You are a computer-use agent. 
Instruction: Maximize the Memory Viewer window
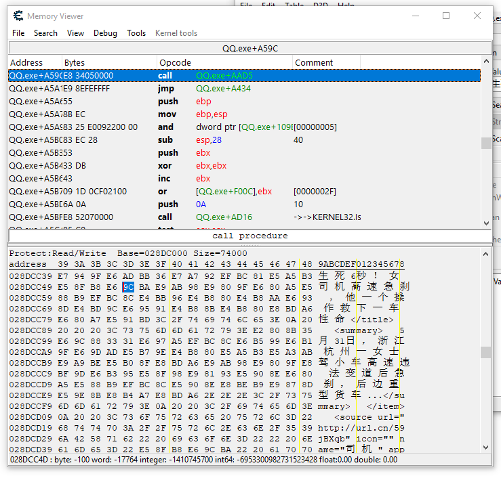click(446, 16)
